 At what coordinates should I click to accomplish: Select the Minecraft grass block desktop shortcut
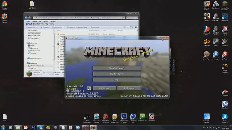(x=225, y=6)
